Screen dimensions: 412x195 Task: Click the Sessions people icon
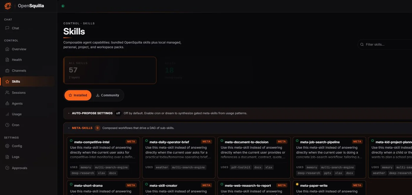[7, 93]
